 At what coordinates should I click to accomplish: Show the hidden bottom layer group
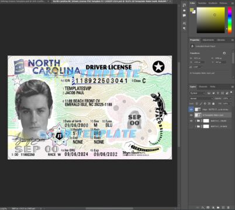point(191,127)
